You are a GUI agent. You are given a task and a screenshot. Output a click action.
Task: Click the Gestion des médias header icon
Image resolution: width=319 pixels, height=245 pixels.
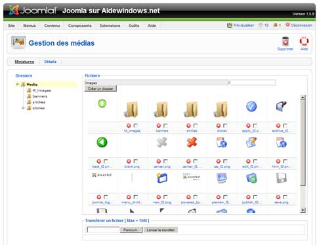pos(18,43)
